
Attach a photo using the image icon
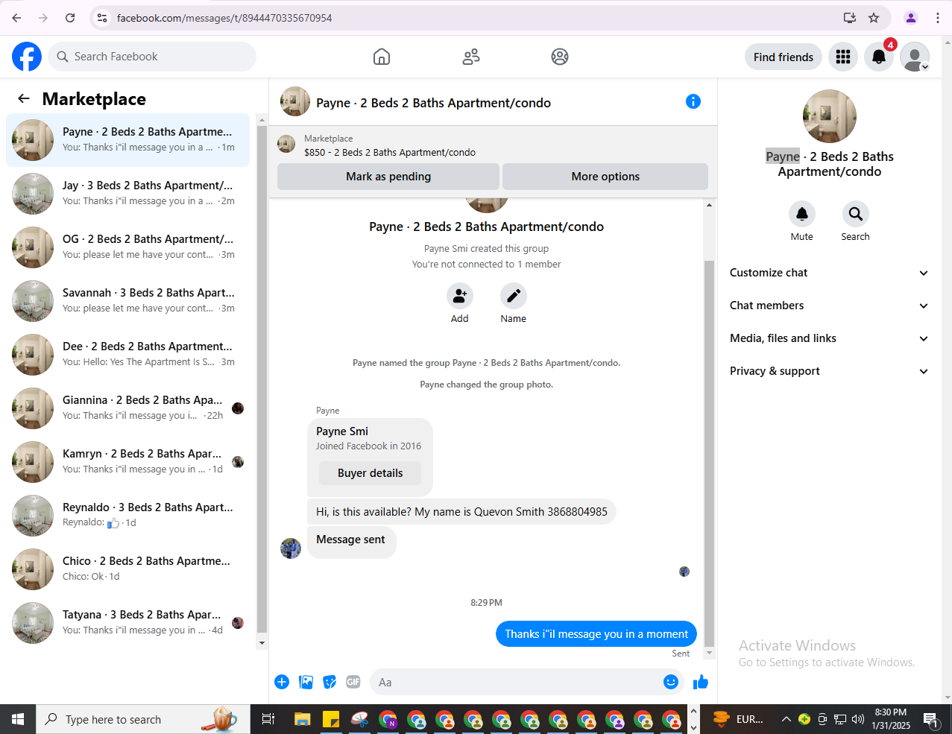(x=306, y=682)
